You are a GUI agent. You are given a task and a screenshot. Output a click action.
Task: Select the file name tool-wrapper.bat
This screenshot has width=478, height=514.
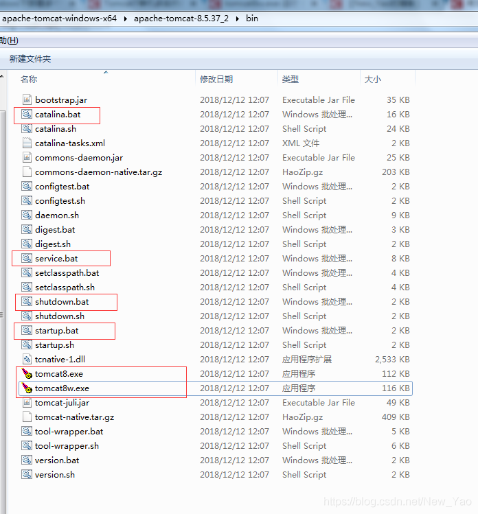pos(69,432)
